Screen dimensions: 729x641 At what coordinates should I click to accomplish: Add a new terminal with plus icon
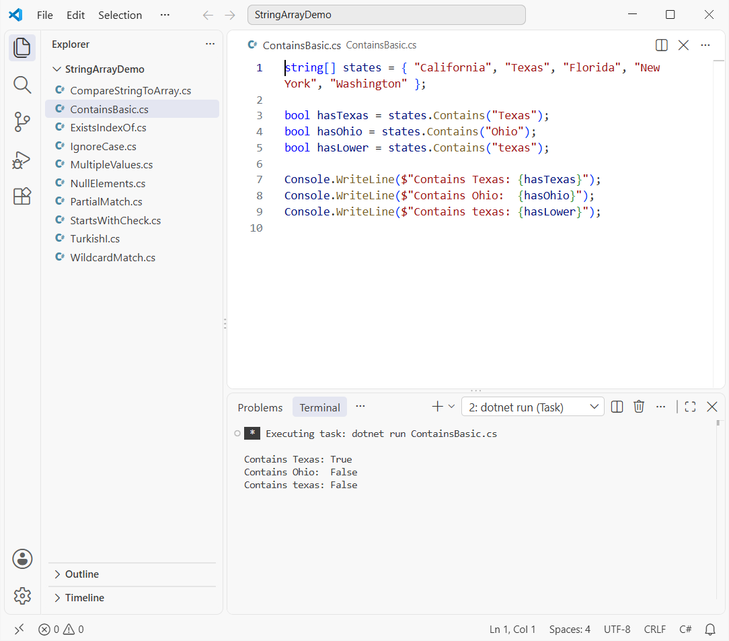437,407
